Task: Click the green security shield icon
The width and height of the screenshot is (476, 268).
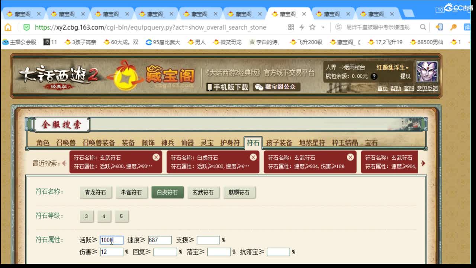Action: [x=26, y=27]
